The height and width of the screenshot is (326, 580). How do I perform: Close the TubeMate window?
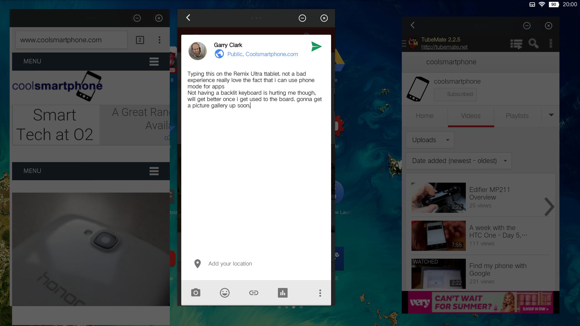(x=549, y=26)
